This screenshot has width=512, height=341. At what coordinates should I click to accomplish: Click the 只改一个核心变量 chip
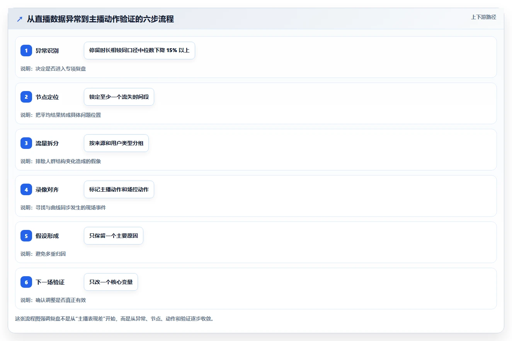point(111,282)
